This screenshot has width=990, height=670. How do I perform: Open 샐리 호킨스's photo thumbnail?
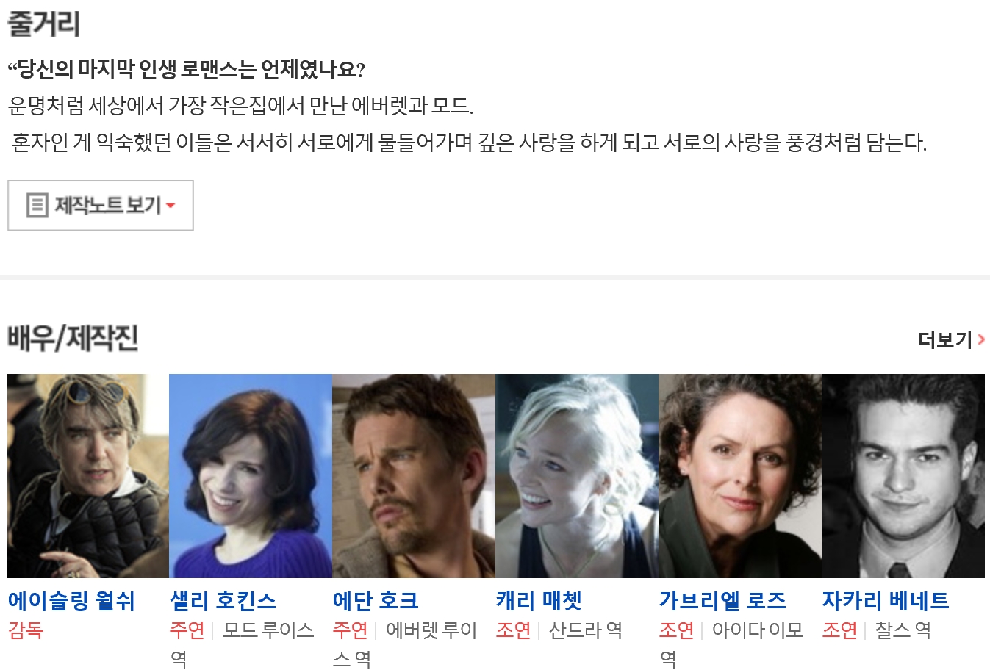(x=251, y=476)
